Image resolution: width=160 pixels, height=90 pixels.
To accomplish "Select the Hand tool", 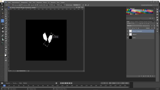I will pyautogui.click(x=6, y=50).
